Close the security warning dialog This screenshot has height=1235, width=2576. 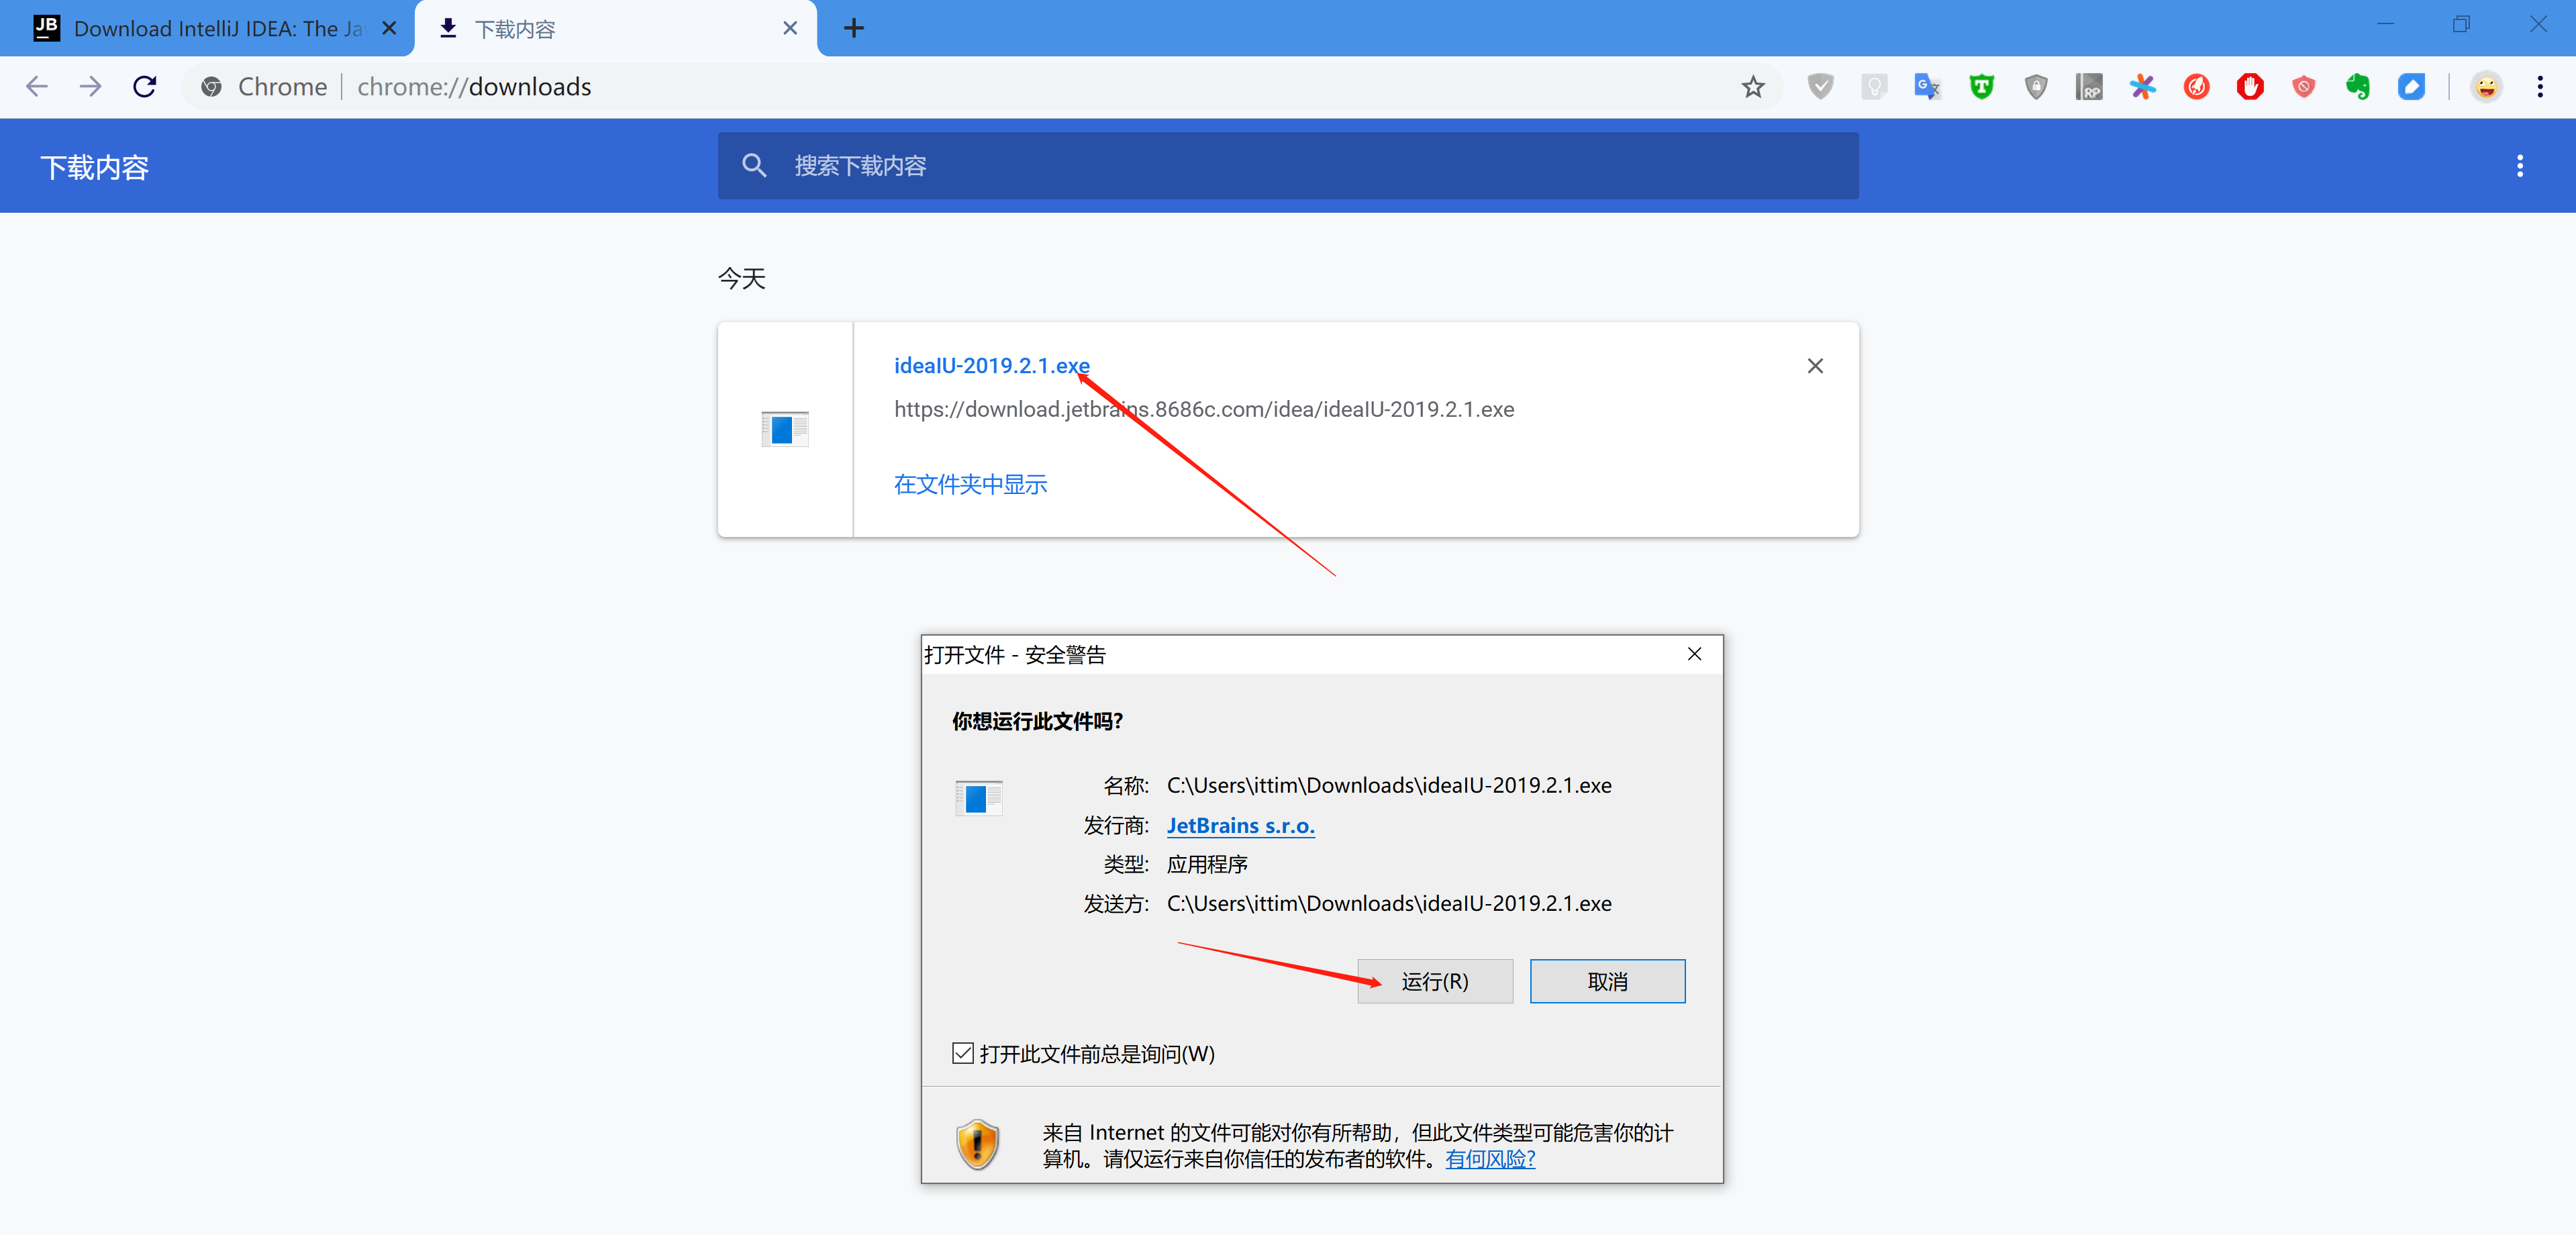point(1694,655)
